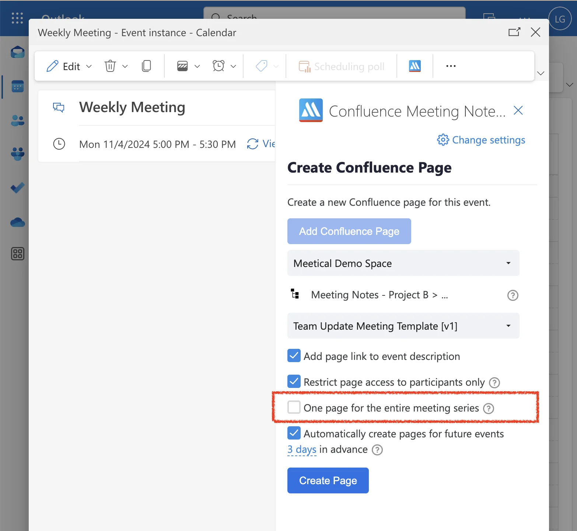This screenshot has width=577, height=531.
Task: Open help for Restrict page access
Action: [494, 383]
